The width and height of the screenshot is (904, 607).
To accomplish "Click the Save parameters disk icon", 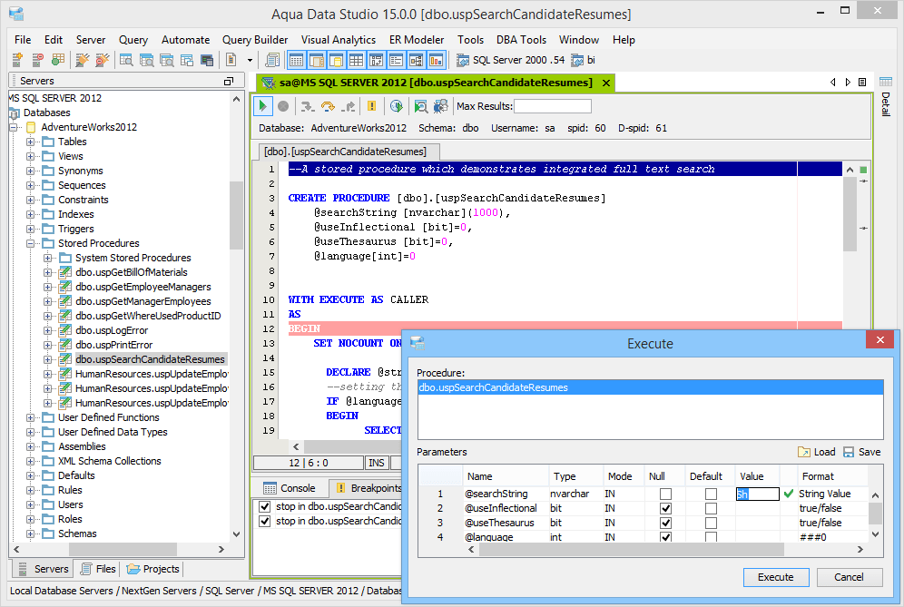I will point(849,452).
